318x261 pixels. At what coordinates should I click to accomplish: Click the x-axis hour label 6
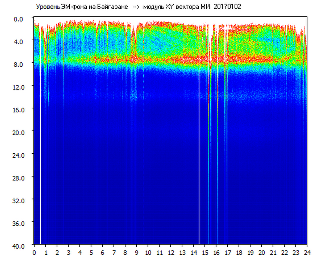pos(102,253)
